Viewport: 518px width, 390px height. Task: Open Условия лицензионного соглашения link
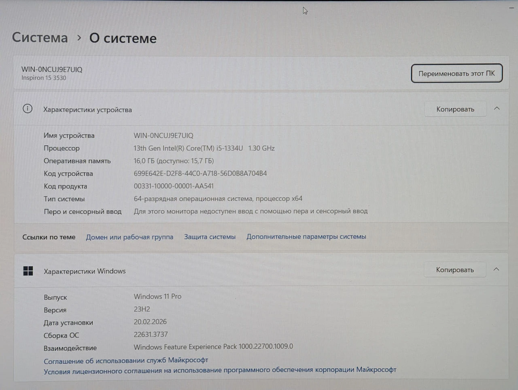220,370
